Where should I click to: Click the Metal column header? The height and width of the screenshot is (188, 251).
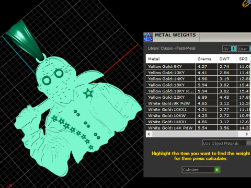170,59
